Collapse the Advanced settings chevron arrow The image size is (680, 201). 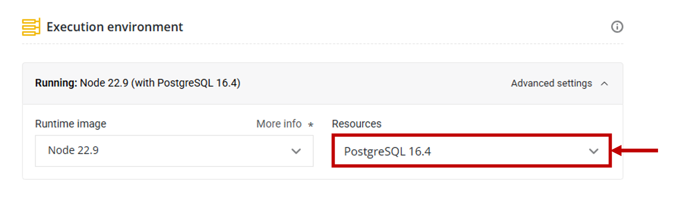tap(604, 84)
